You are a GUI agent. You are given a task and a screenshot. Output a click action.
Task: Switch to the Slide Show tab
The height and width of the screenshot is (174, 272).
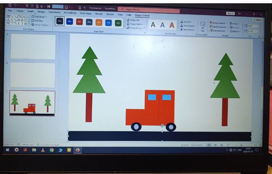point(86,13)
